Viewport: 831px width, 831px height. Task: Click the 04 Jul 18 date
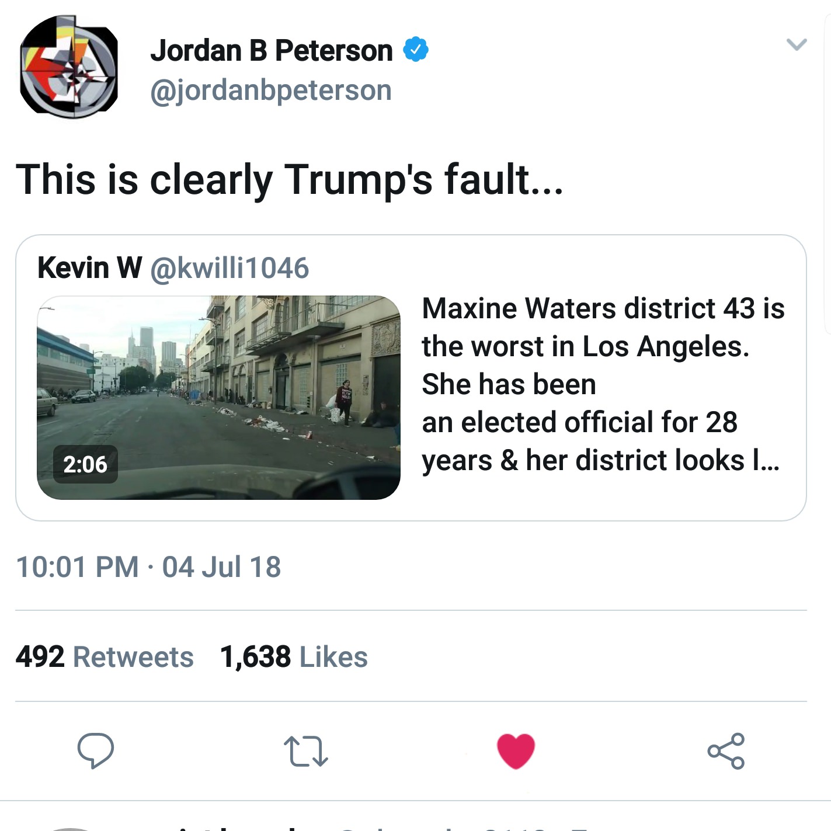[x=221, y=567]
